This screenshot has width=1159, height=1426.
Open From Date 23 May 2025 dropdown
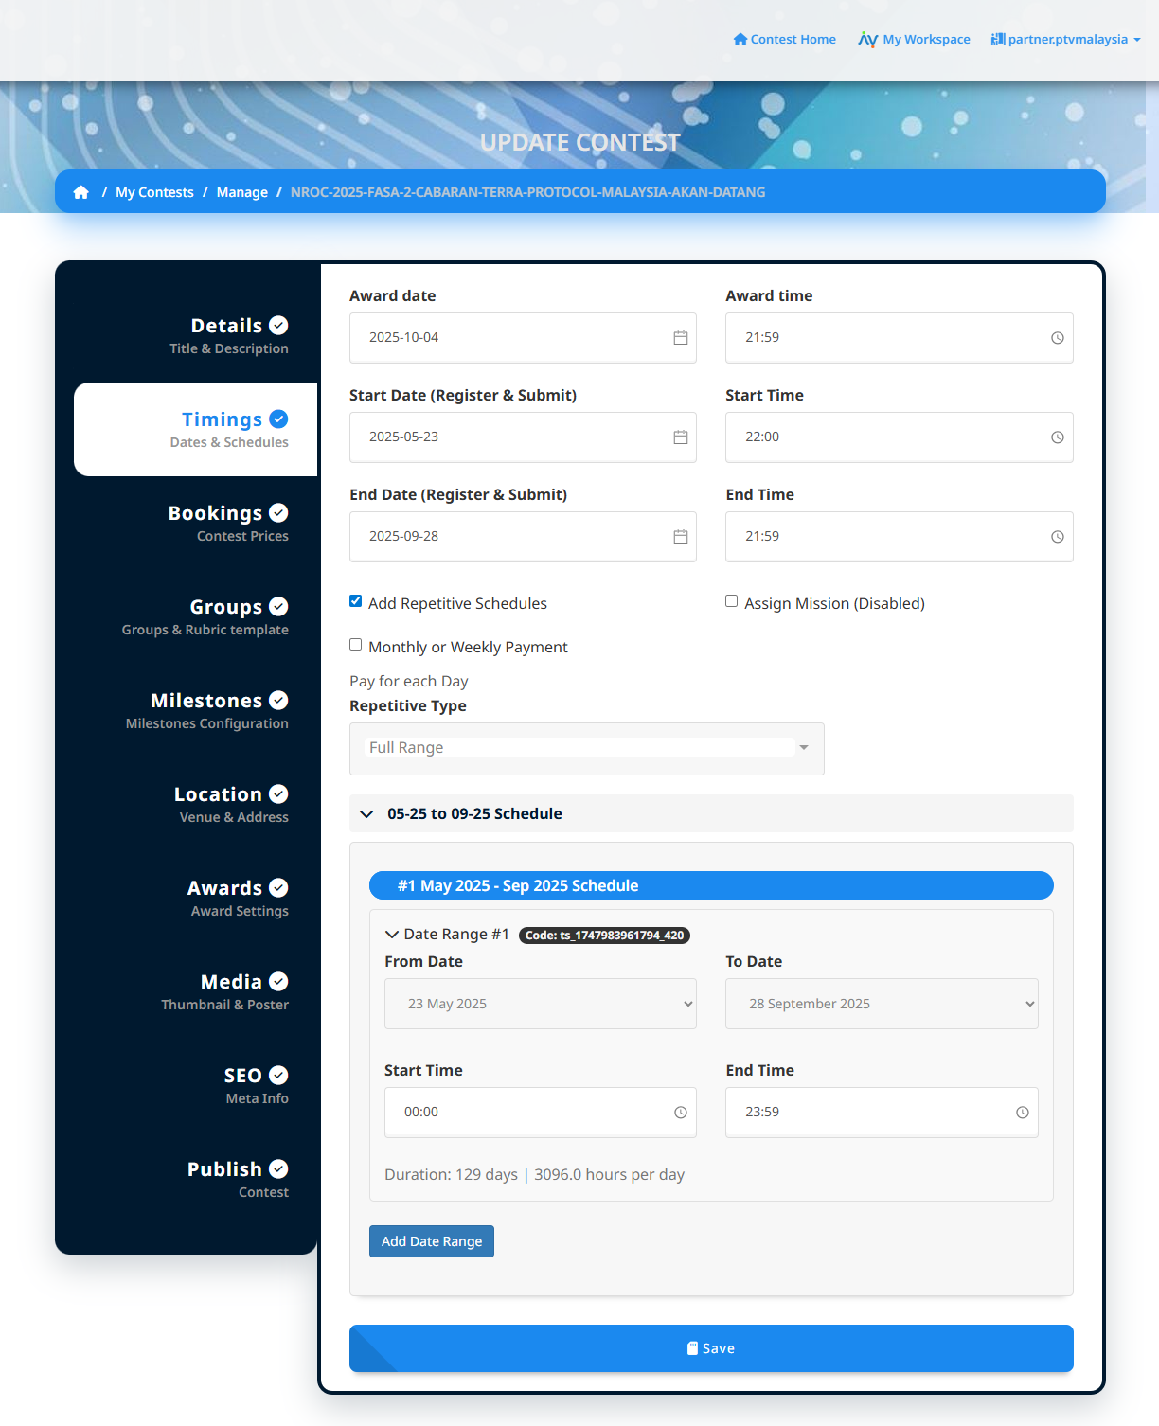click(541, 1004)
